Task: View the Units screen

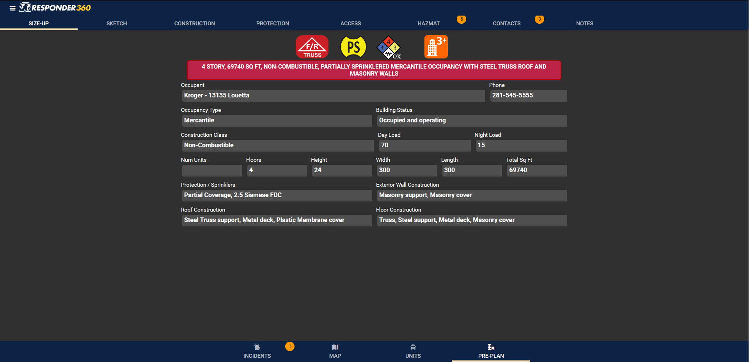Action: [x=413, y=351]
